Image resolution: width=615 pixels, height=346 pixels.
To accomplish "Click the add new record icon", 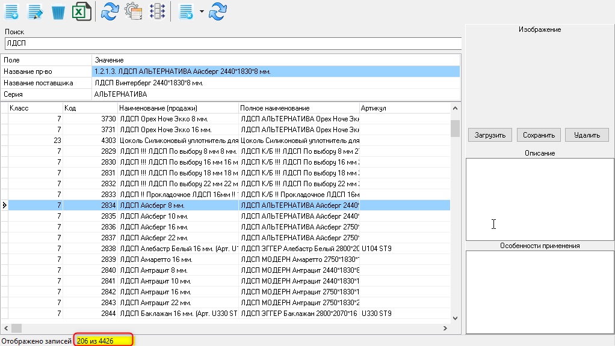I will tap(11, 11).
